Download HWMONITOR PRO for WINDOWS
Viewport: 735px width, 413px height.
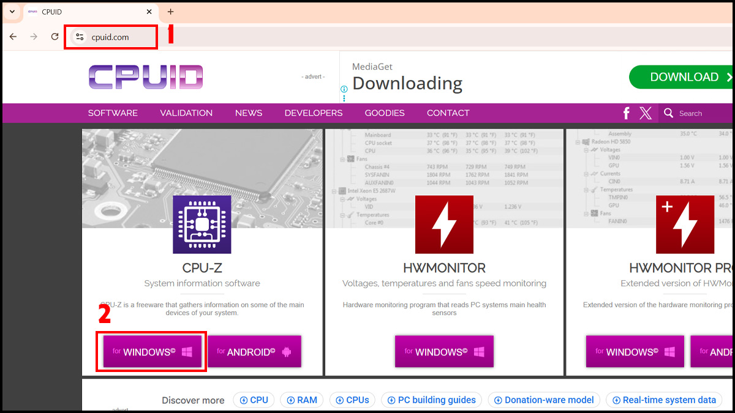coord(635,352)
